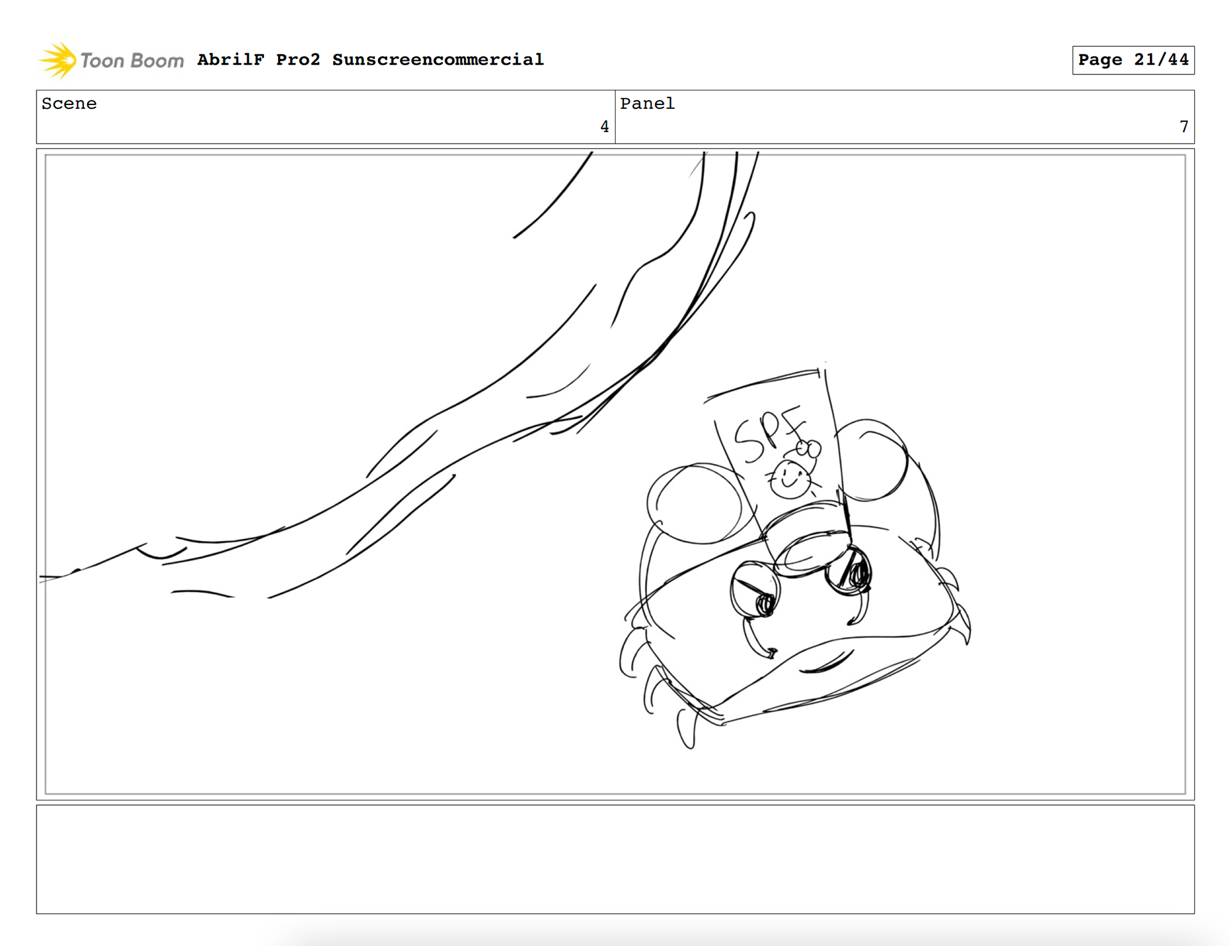Click the character's left round ear
Screen dimensions: 1230x946
click(695, 504)
